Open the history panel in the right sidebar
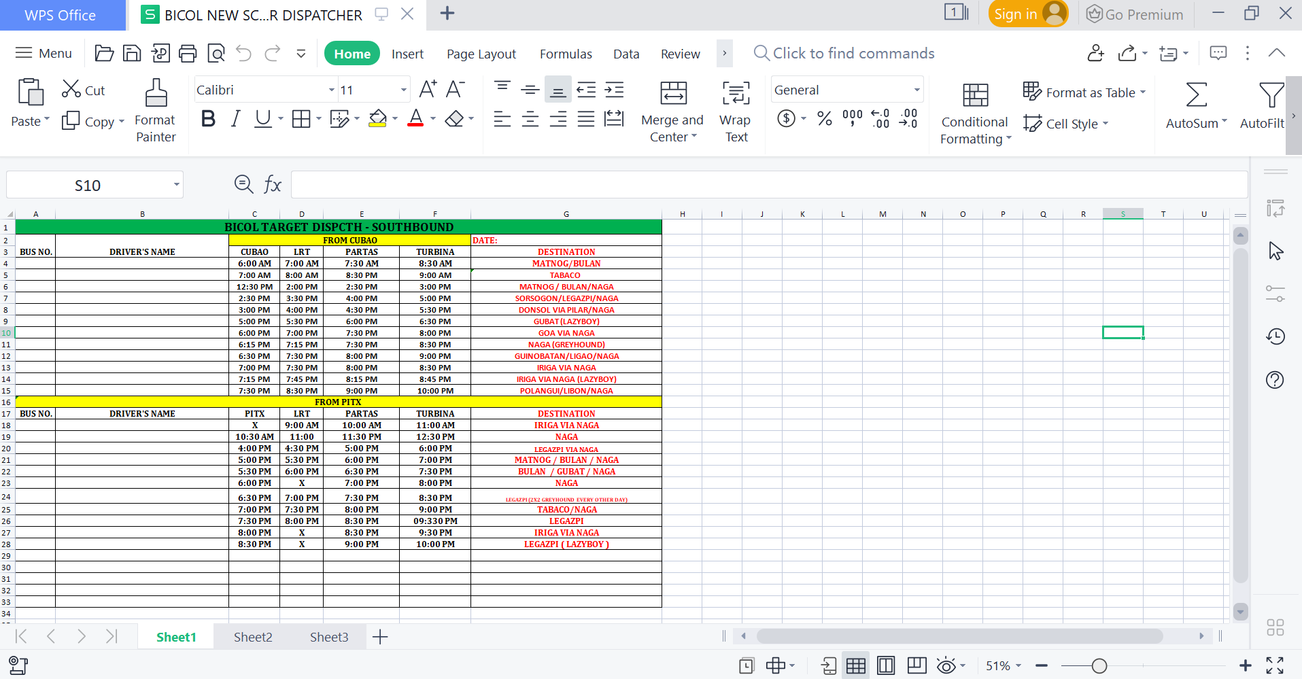 1275,336
